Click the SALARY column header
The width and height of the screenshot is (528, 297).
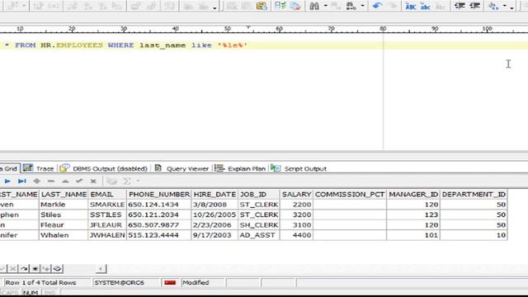(296, 195)
